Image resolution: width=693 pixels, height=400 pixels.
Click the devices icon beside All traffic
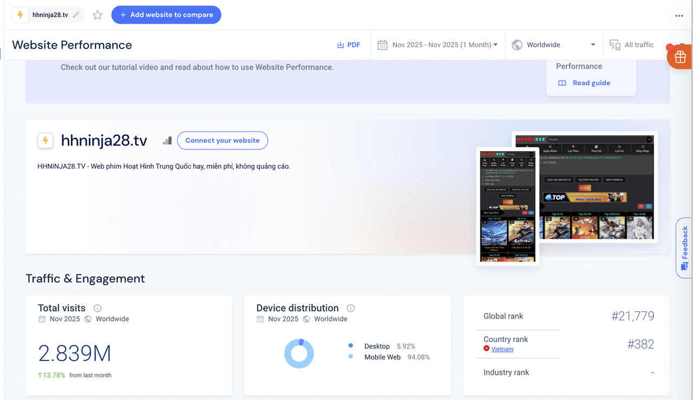(615, 45)
